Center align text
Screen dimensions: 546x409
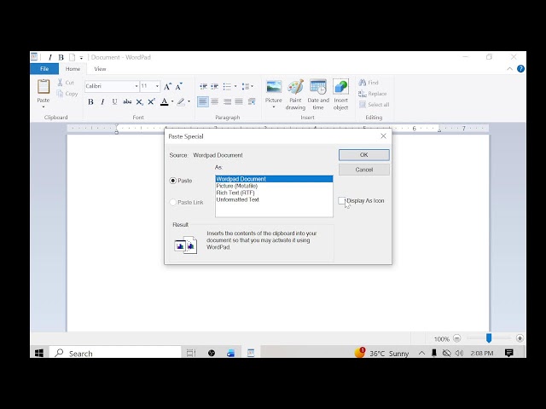[x=215, y=101]
